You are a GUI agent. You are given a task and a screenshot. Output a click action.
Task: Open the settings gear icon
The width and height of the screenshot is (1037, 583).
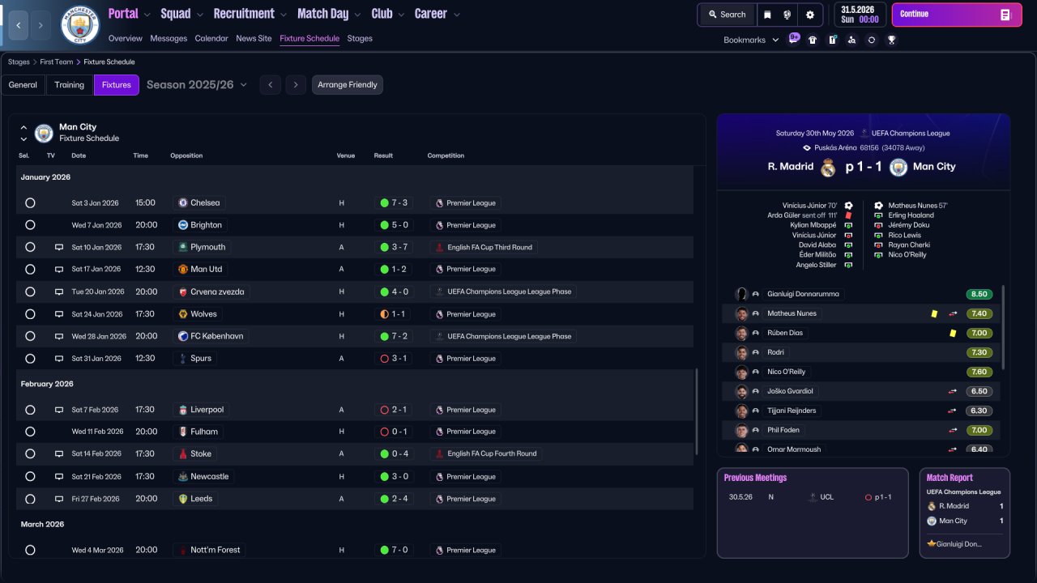tap(809, 15)
